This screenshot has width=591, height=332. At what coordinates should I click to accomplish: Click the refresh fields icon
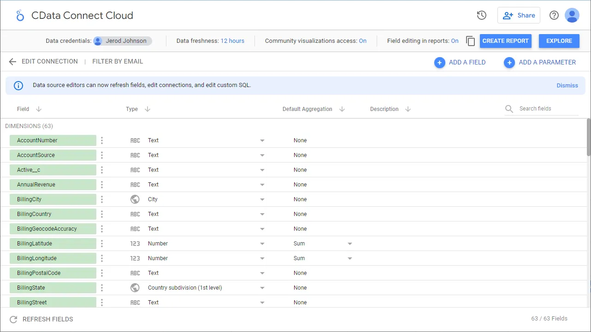click(14, 319)
